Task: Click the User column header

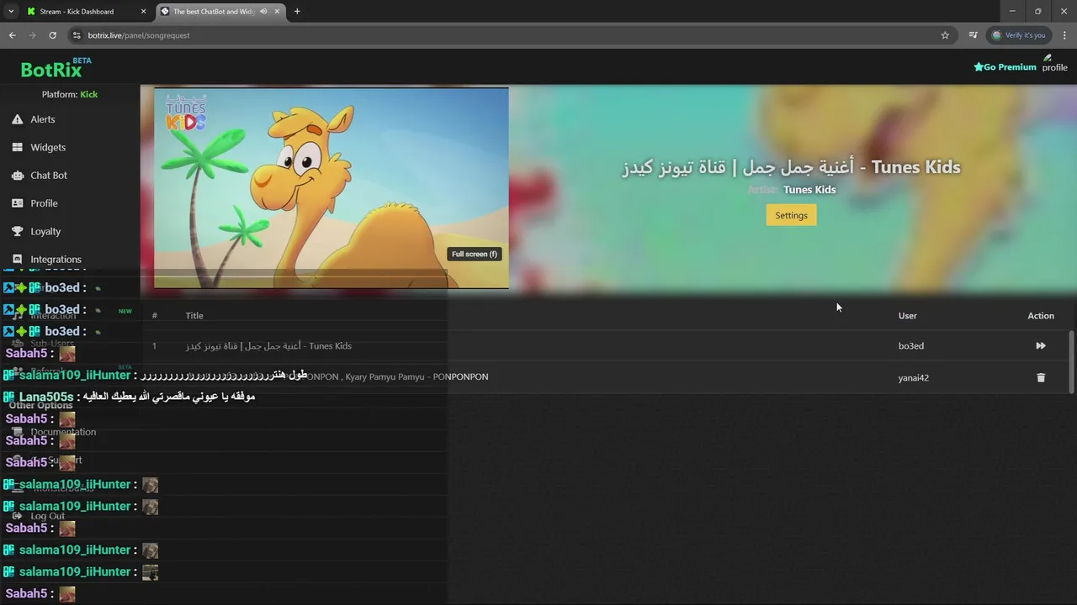Action: (x=907, y=316)
